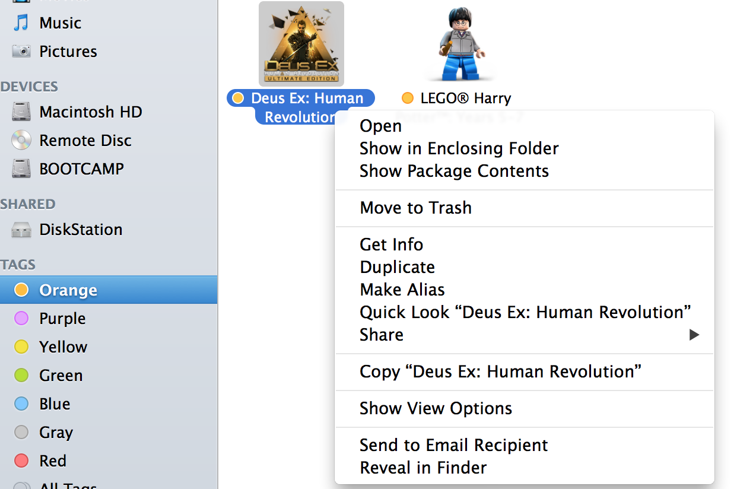Click the Remote Disc icon
The width and height of the screenshot is (737, 489).
pos(21,141)
